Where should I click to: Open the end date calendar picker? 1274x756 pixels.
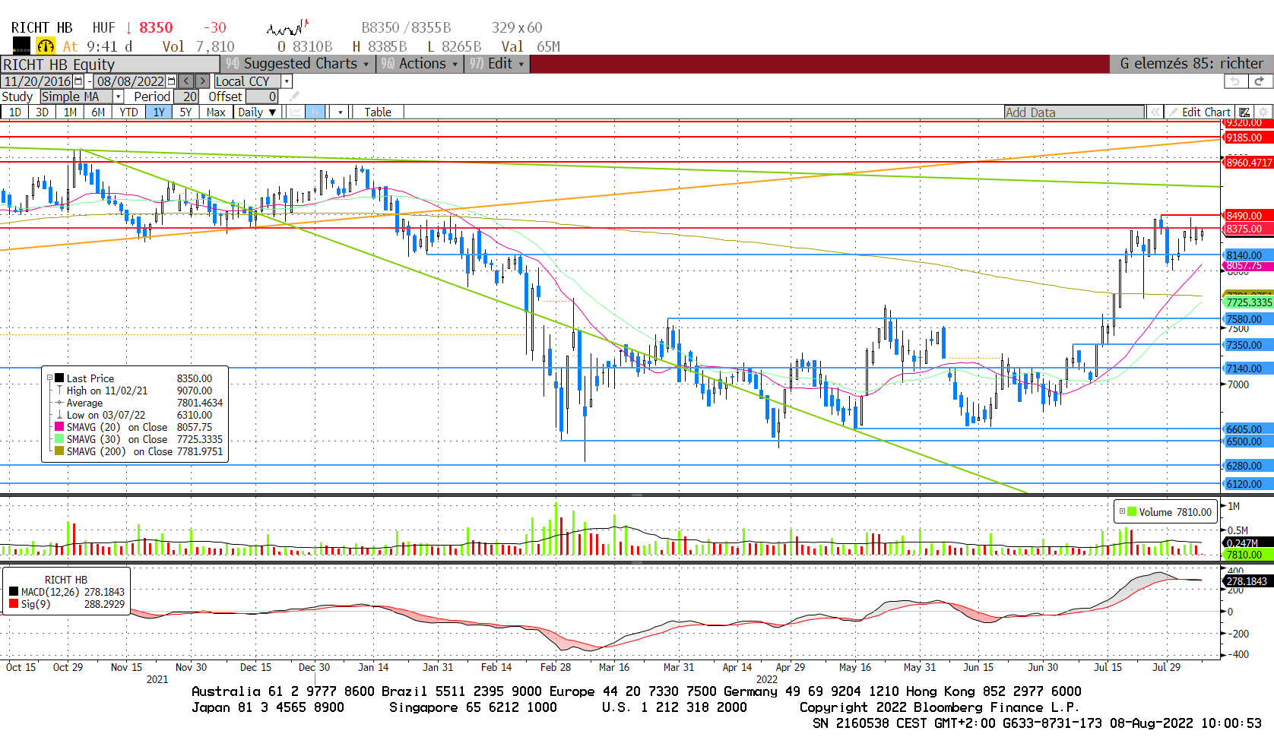(171, 81)
